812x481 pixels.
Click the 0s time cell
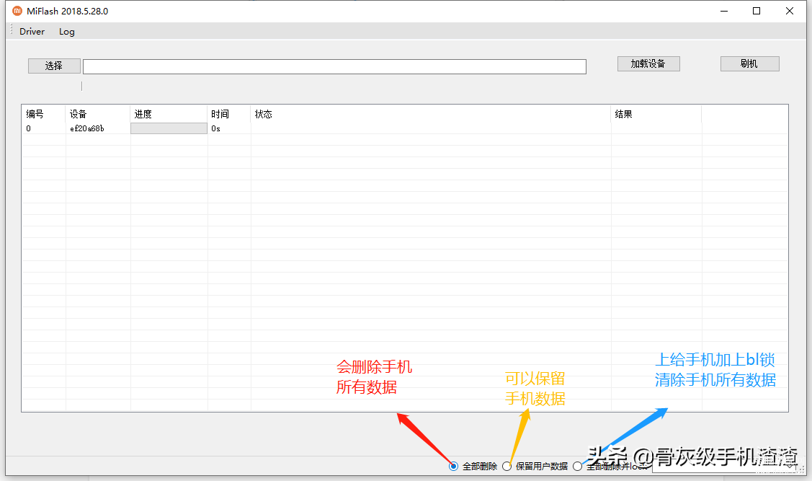pyautogui.click(x=215, y=128)
